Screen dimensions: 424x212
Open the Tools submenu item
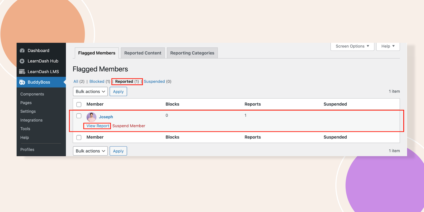pos(25,129)
